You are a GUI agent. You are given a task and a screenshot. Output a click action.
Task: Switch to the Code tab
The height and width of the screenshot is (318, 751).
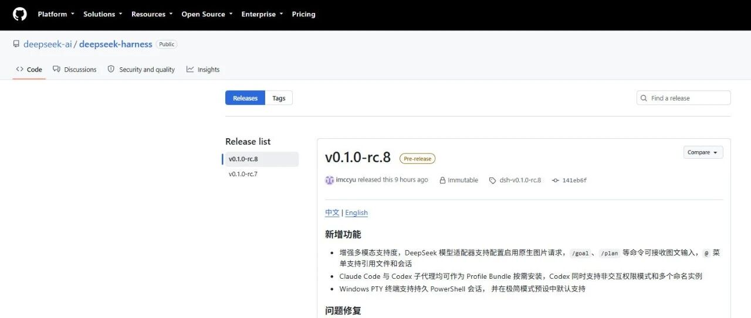(x=29, y=69)
